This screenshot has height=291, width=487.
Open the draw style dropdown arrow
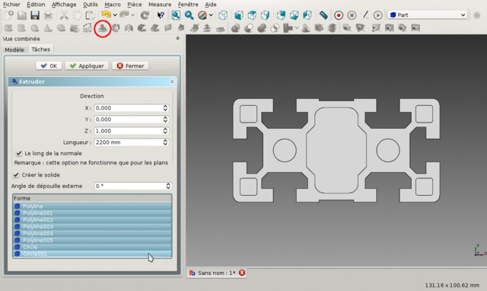point(211,15)
